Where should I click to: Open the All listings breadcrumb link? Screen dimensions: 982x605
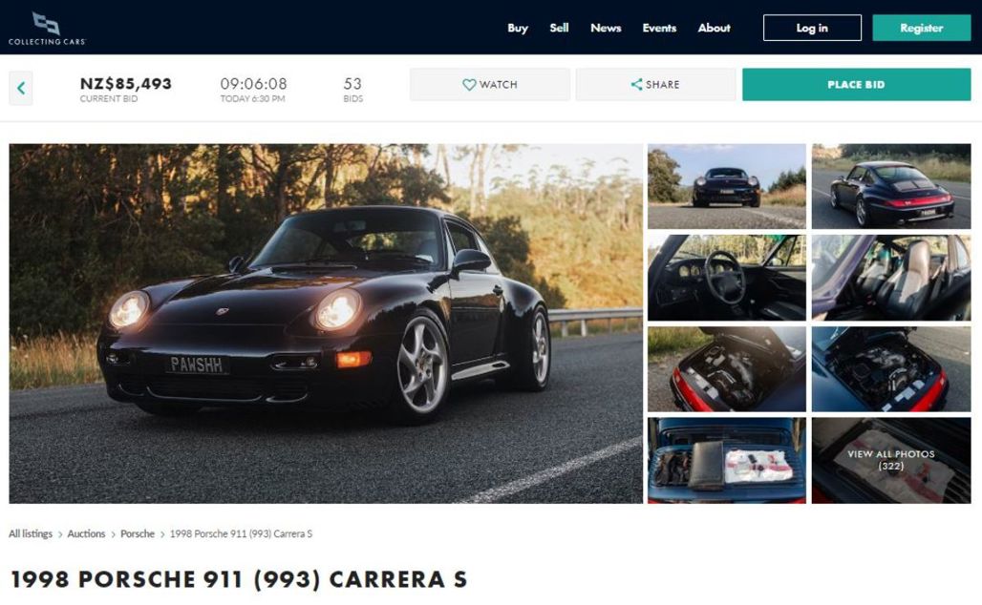31,533
